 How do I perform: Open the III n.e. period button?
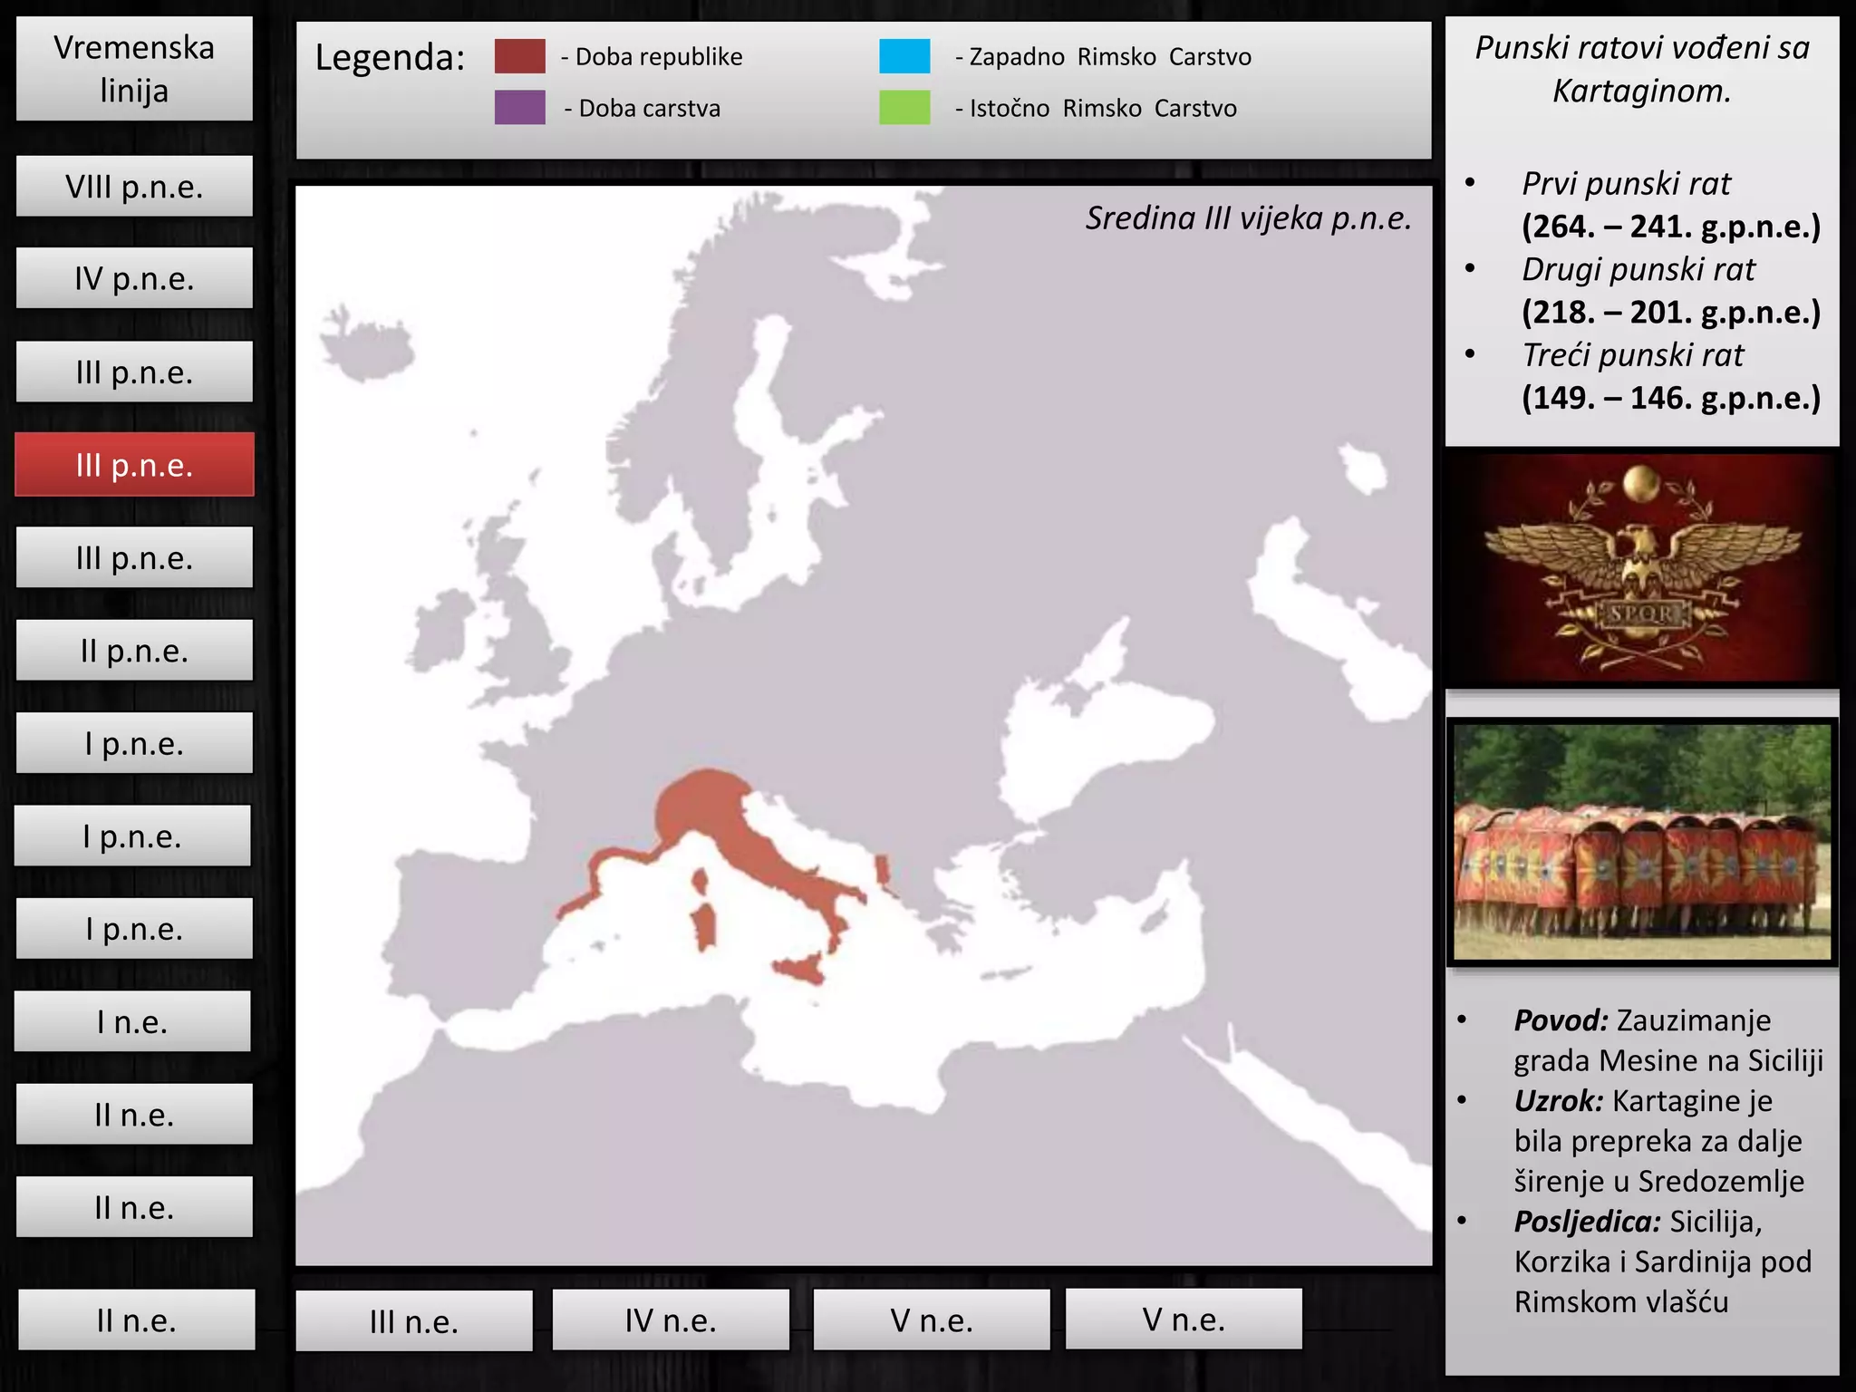tap(414, 1321)
